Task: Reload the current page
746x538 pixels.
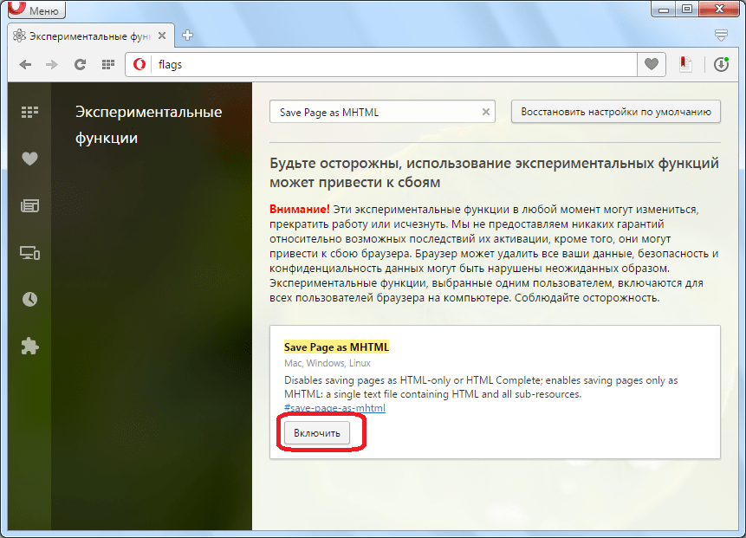Action: (x=80, y=65)
